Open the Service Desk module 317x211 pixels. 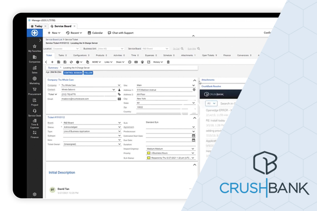34,113
